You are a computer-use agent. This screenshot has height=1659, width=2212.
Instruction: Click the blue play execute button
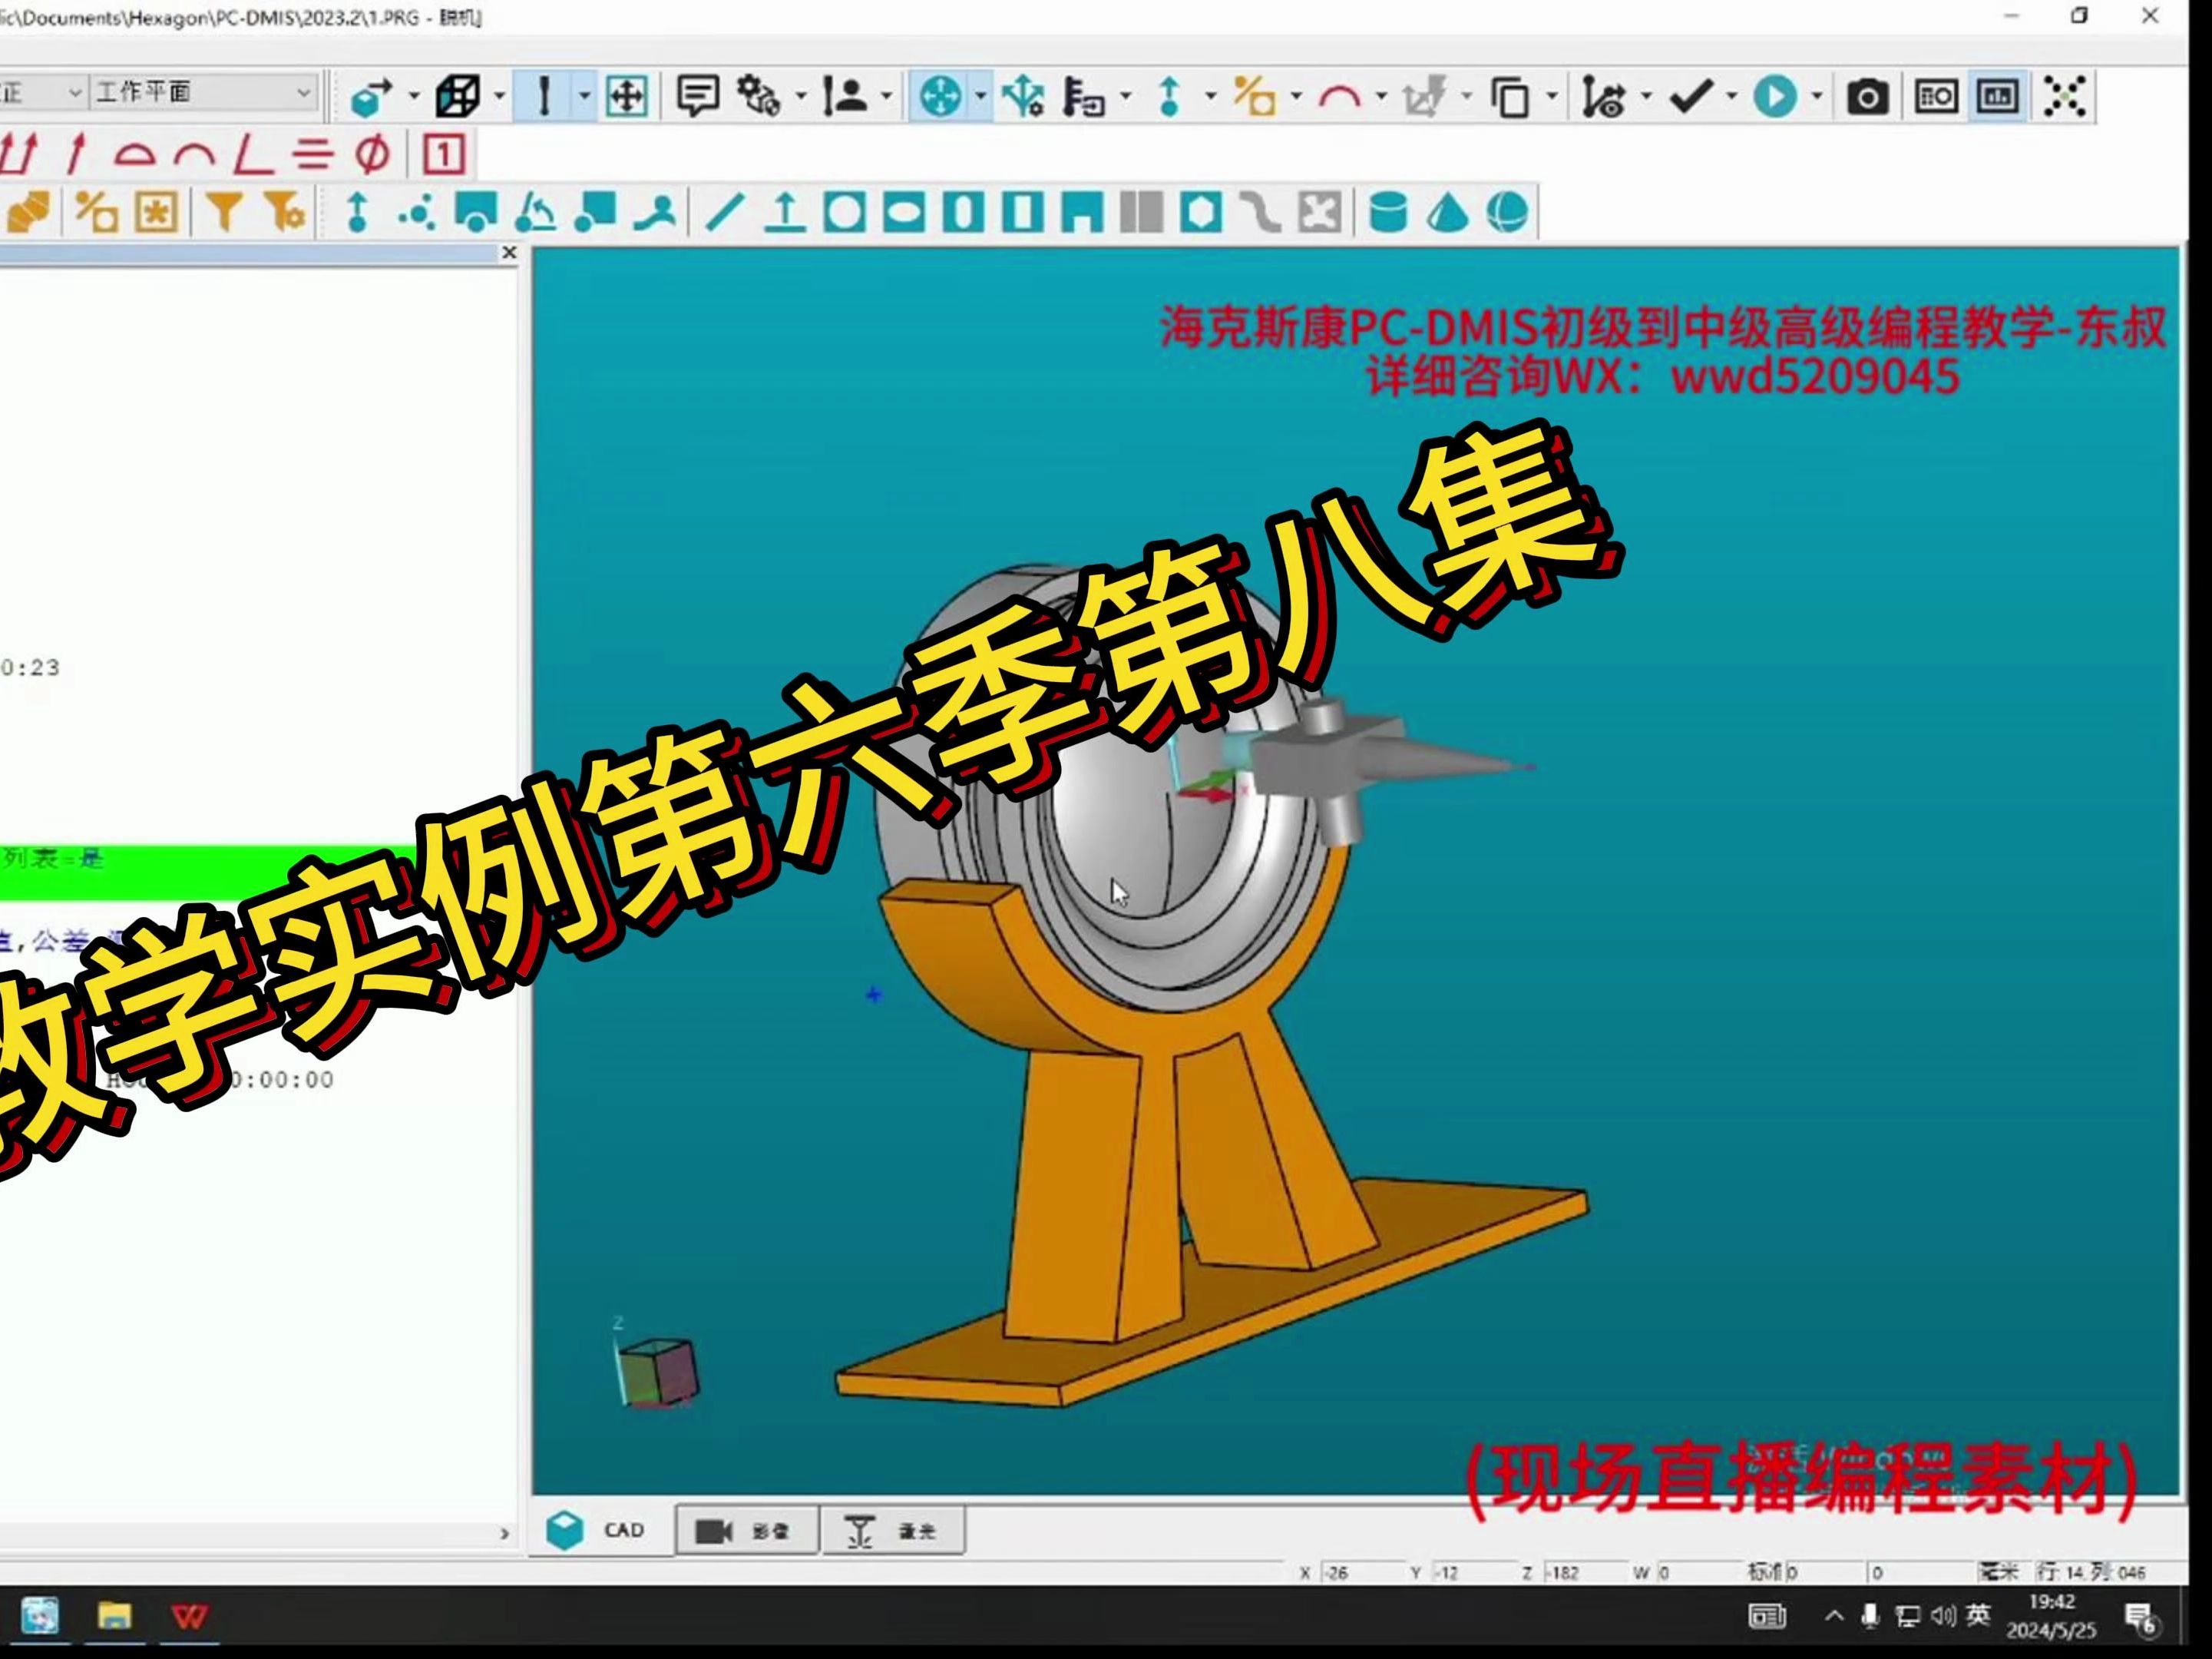point(1776,96)
